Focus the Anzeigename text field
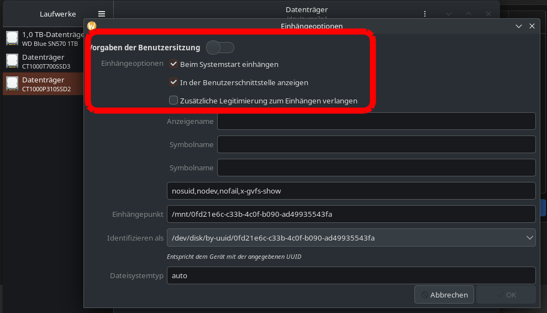The width and height of the screenshot is (547, 313). tap(376, 121)
